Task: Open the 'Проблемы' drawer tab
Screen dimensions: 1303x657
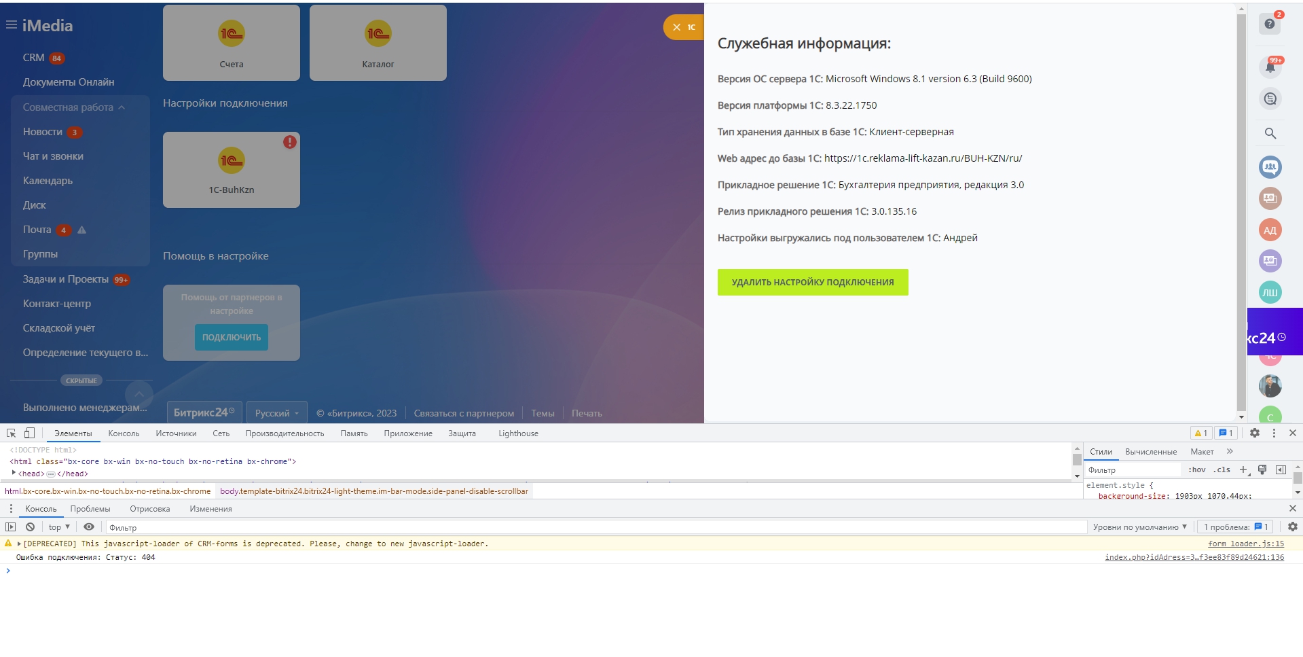Action: pos(90,509)
